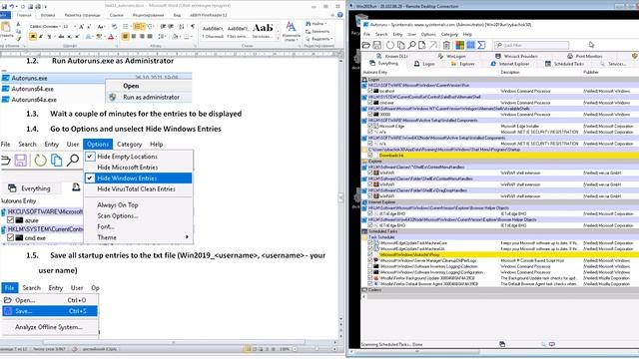Open the font size dropdown in Word
Viewport: 639px width, 359px height.
75,27
